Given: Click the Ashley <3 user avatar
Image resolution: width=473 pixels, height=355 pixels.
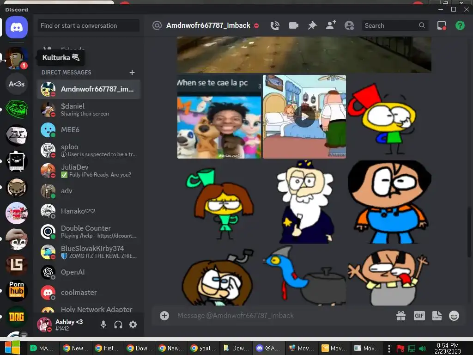Looking at the screenshot, I should (x=44, y=324).
